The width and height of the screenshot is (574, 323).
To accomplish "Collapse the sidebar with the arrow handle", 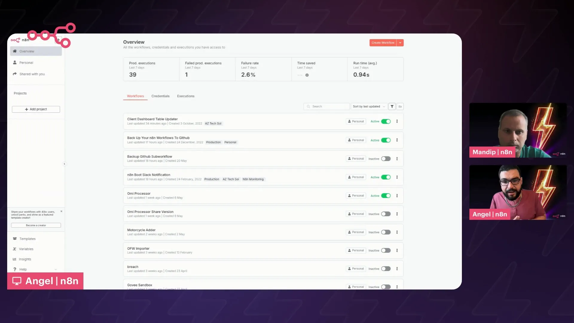I will 65,164.
